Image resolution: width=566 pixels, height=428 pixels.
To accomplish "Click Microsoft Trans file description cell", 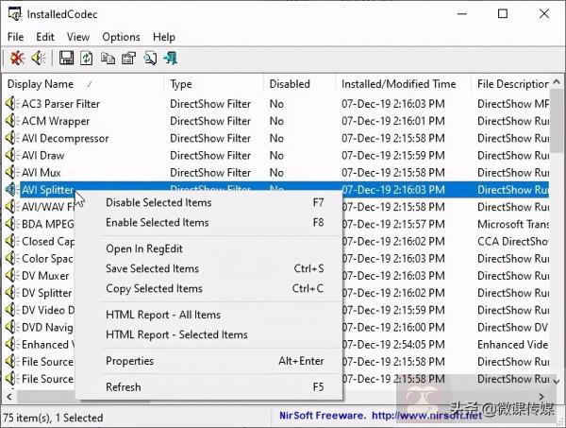I will coord(513,224).
